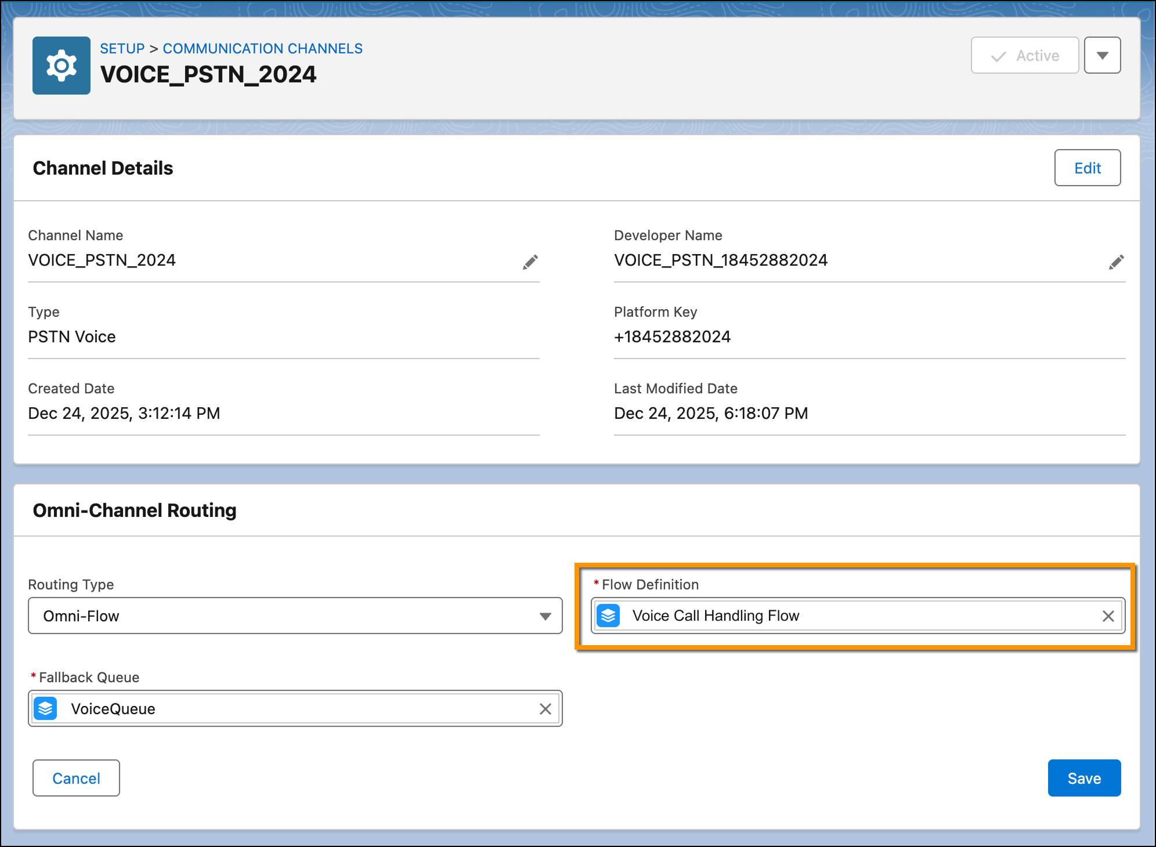The width and height of the screenshot is (1156, 847).
Task: Select Channel Name value VOICE_PSTN_2024
Action: [x=102, y=260]
